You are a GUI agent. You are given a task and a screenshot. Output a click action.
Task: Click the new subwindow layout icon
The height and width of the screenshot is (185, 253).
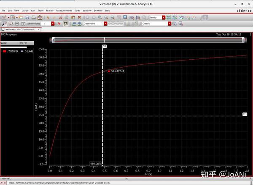click(13, 17)
